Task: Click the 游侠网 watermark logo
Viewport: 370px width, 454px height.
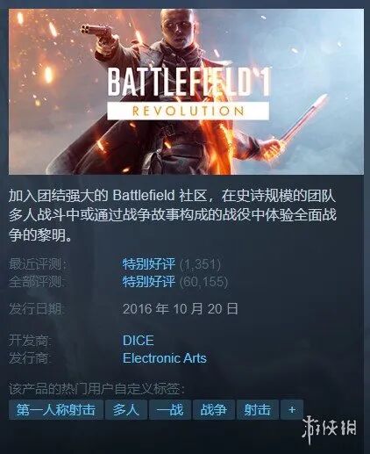Action: (x=329, y=430)
